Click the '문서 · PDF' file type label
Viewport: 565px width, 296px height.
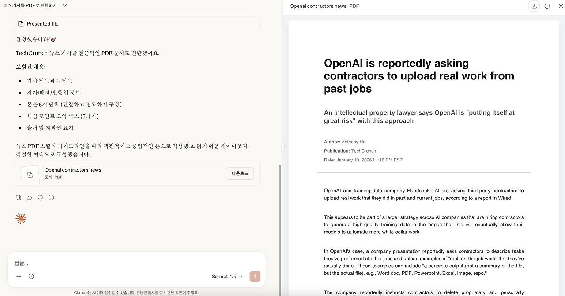pos(53,177)
